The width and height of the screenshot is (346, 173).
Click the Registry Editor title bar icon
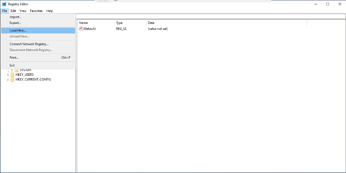[x=4, y=4]
